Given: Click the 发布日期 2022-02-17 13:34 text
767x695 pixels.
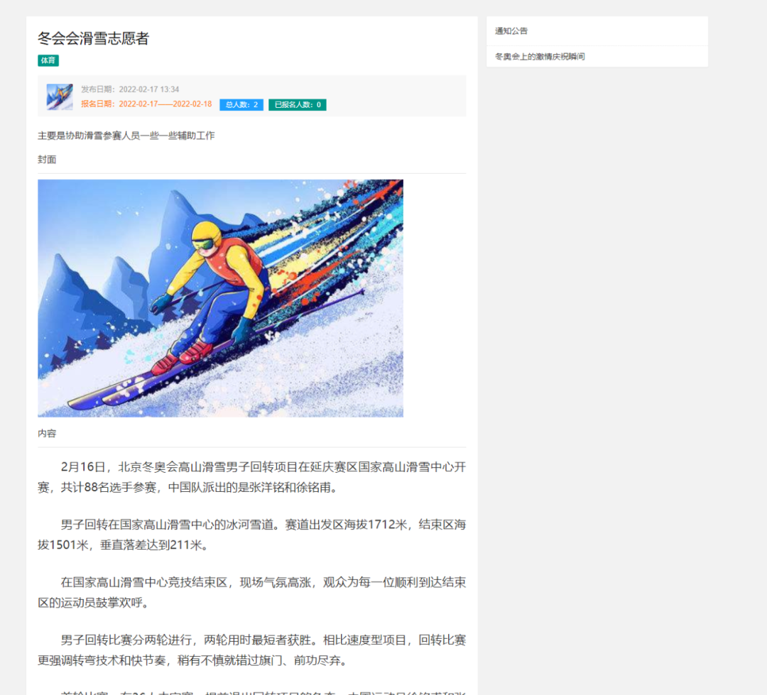Looking at the screenshot, I should pos(130,89).
